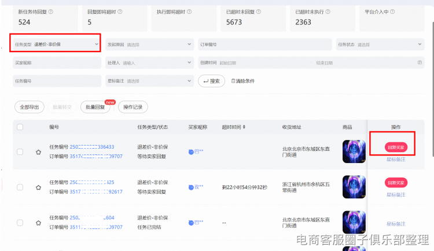Check the row with 剩22小时54分钟32秒
Image resolution: width=434 pixels, height=251 pixels.
click(x=20, y=187)
